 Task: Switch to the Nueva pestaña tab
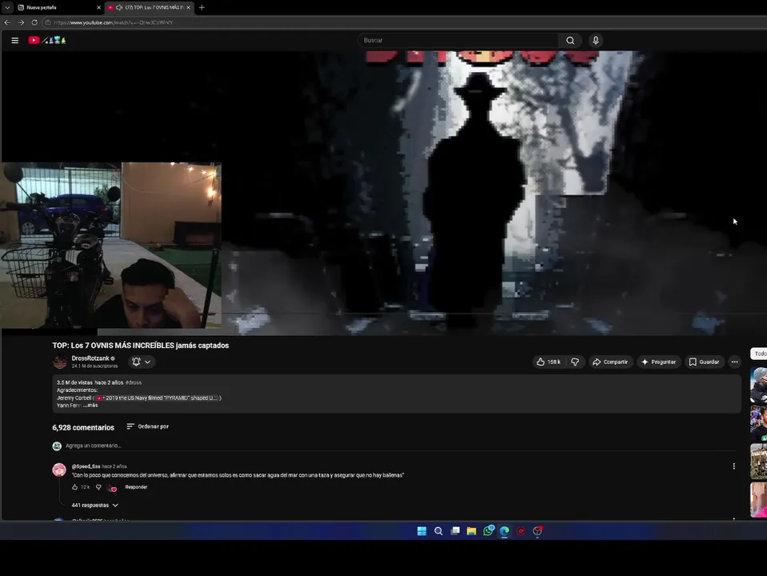pyautogui.click(x=58, y=7)
